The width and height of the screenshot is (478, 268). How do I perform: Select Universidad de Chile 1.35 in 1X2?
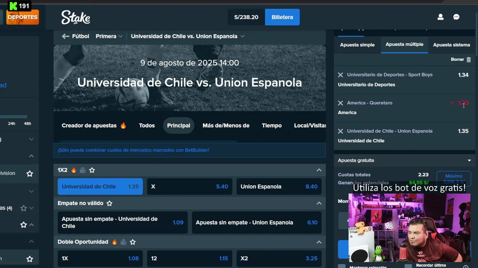pyautogui.click(x=100, y=186)
